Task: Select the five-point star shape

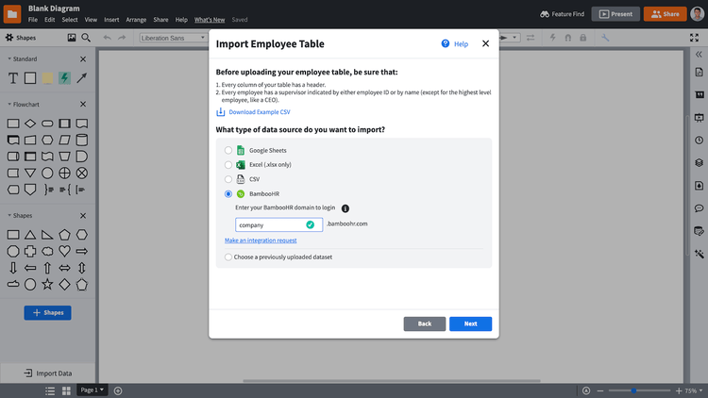Action: 47,284
